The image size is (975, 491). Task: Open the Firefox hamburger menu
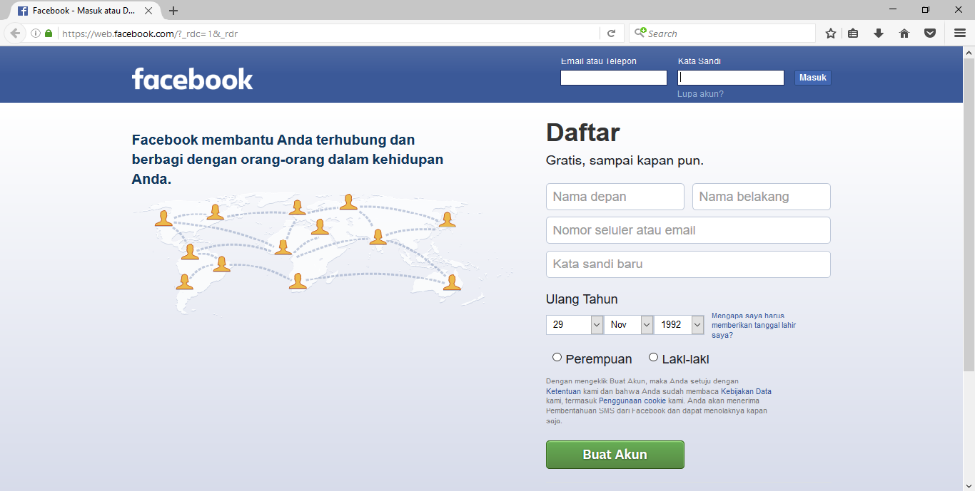tap(959, 33)
